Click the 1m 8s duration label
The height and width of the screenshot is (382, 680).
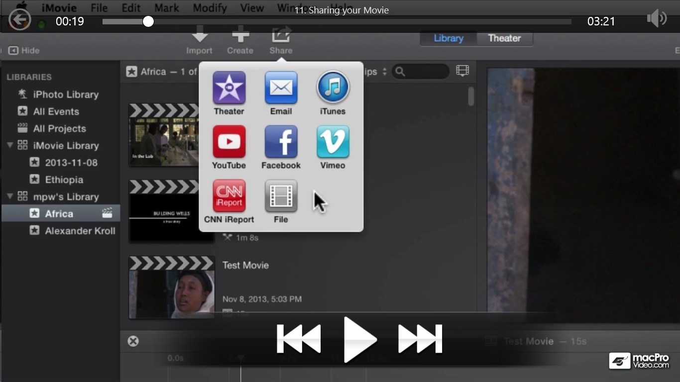[247, 238]
